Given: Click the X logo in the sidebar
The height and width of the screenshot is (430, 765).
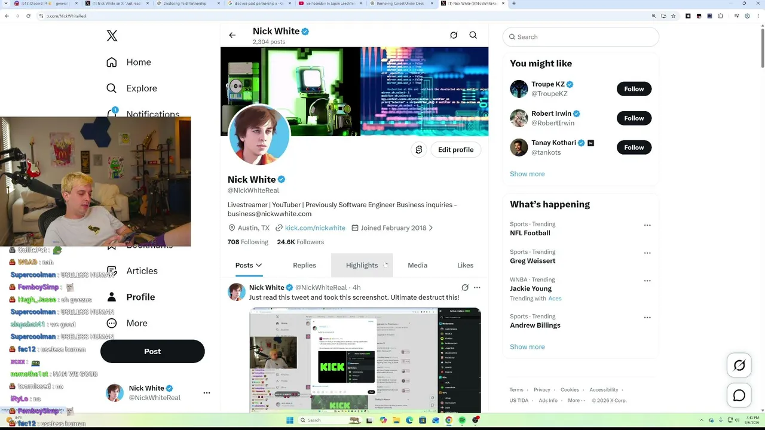Looking at the screenshot, I should click(112, 36).
